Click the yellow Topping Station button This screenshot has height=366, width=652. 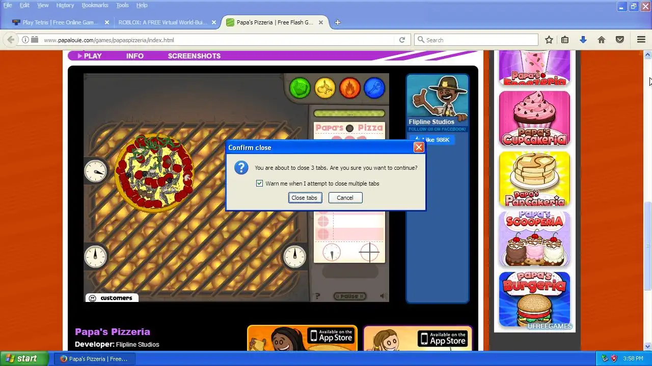click(x=325, y=88)
